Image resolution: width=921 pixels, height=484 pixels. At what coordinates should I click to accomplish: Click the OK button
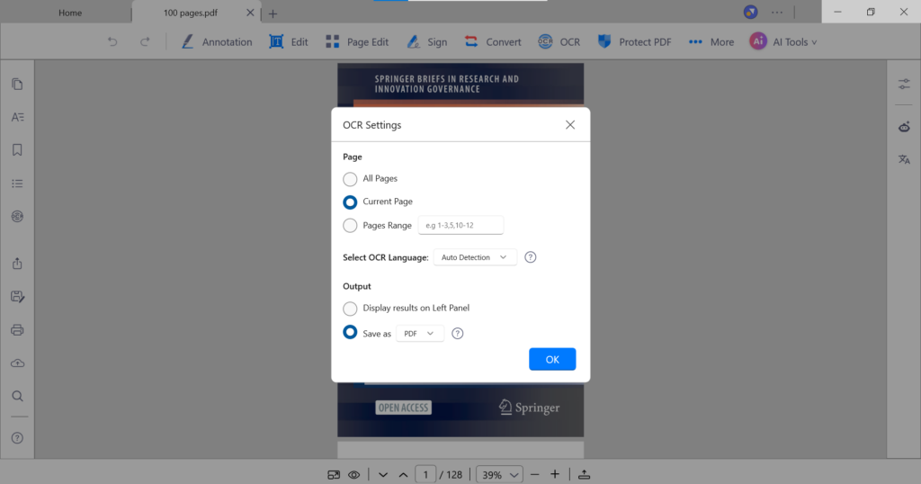point(552,359)
